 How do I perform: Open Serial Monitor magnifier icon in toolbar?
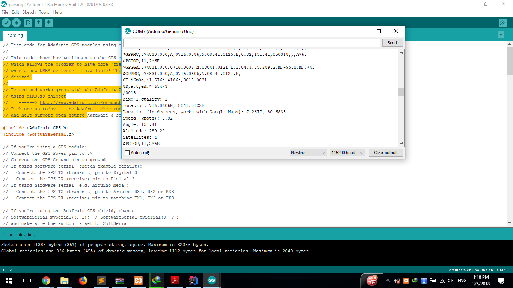coord(502,23)
